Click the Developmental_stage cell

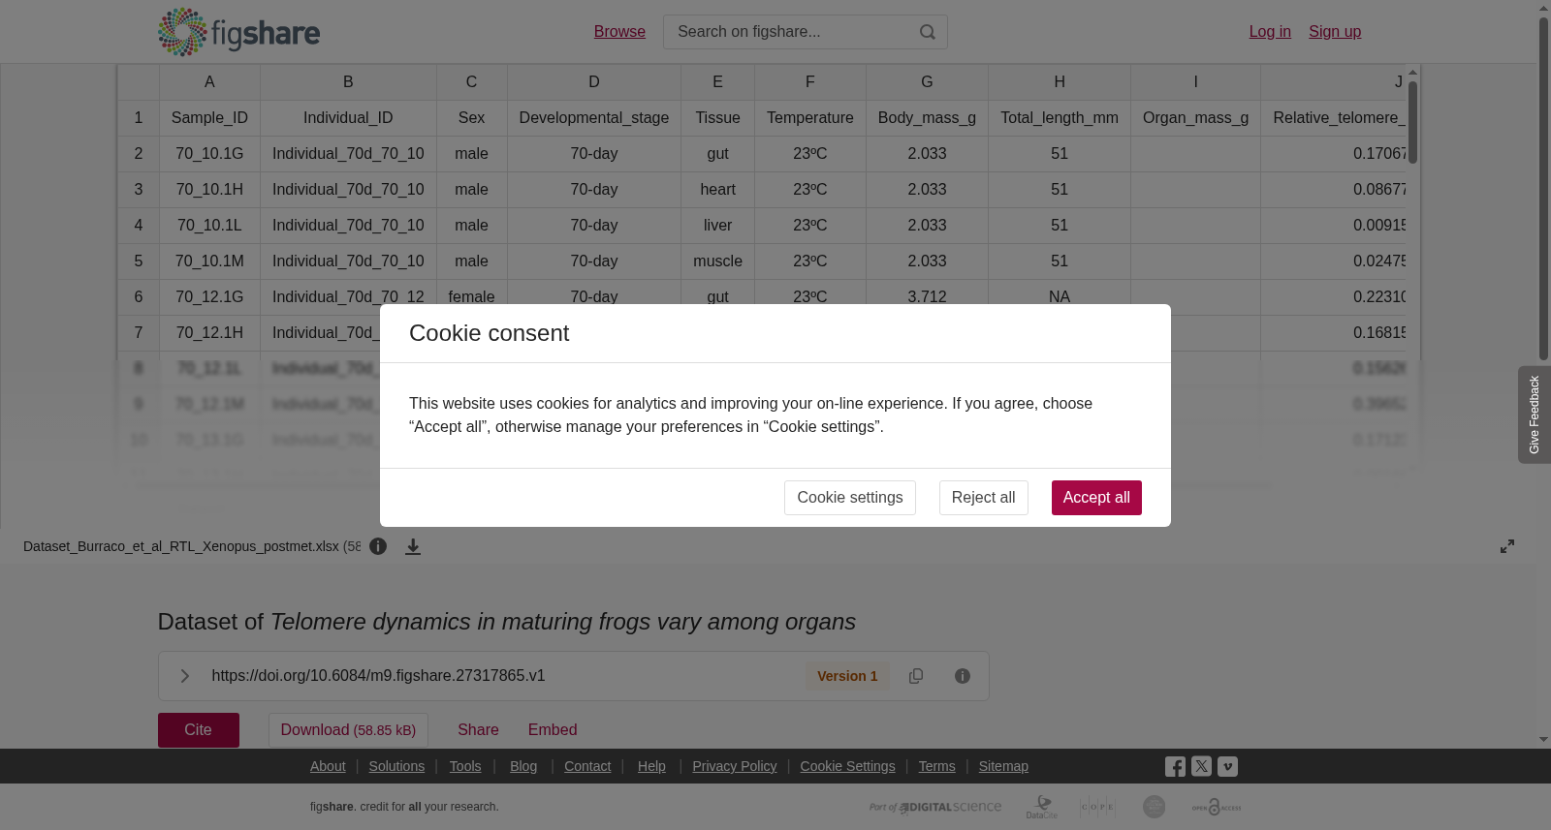594,118
